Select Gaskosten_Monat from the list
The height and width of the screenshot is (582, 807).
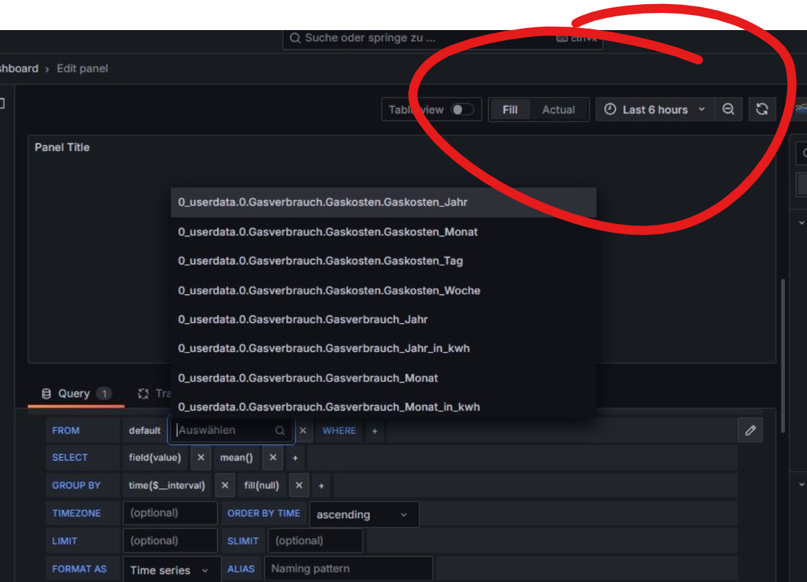(384, 232)
